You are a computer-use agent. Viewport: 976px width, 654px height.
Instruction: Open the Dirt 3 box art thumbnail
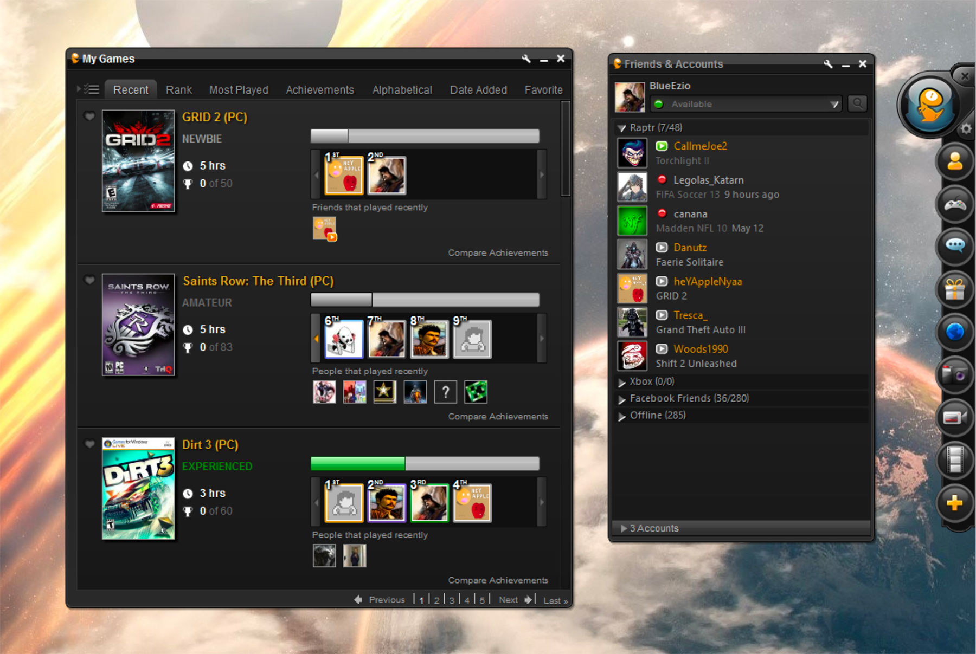tap(139, 488)
